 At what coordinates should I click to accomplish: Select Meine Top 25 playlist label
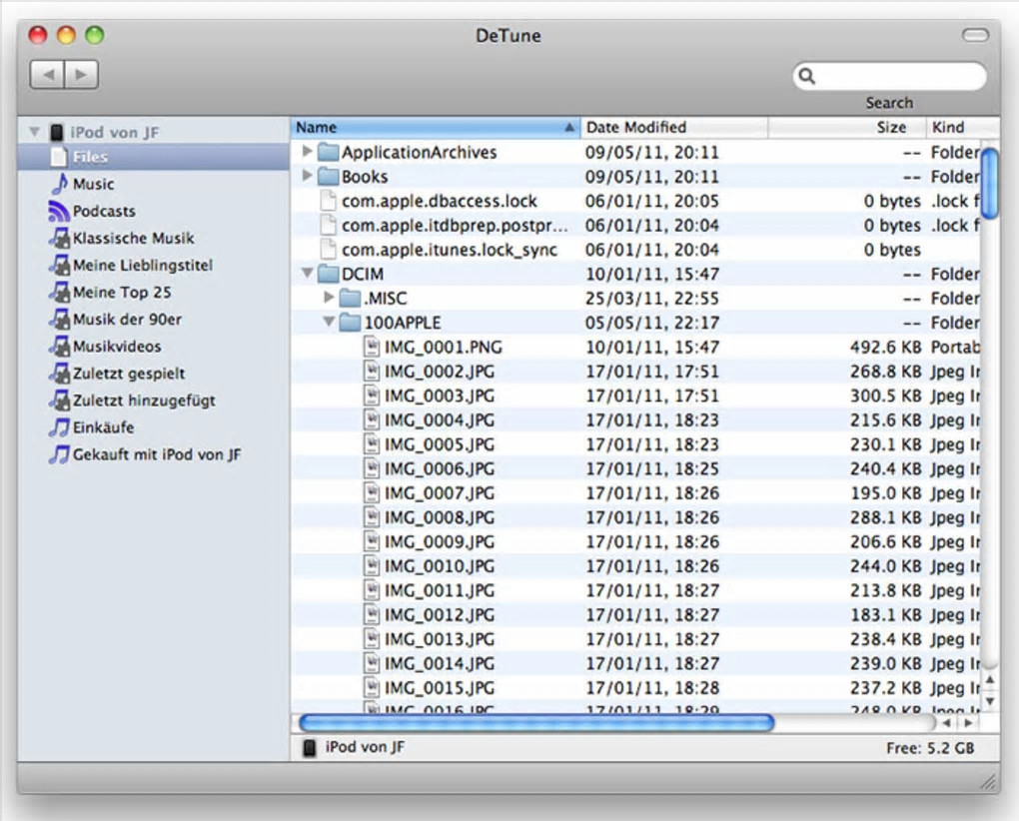(x=122, y=293)
